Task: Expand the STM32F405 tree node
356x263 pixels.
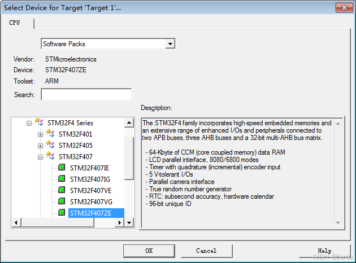Action: 40,146
